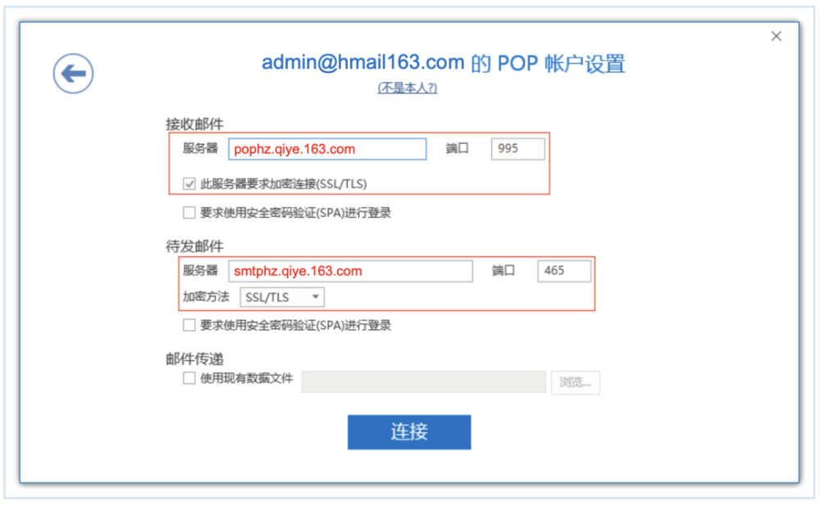Viewport: 820px width, 506px height.
Task: Select the incoming port field showing 995
Action: tap(517, 149)
